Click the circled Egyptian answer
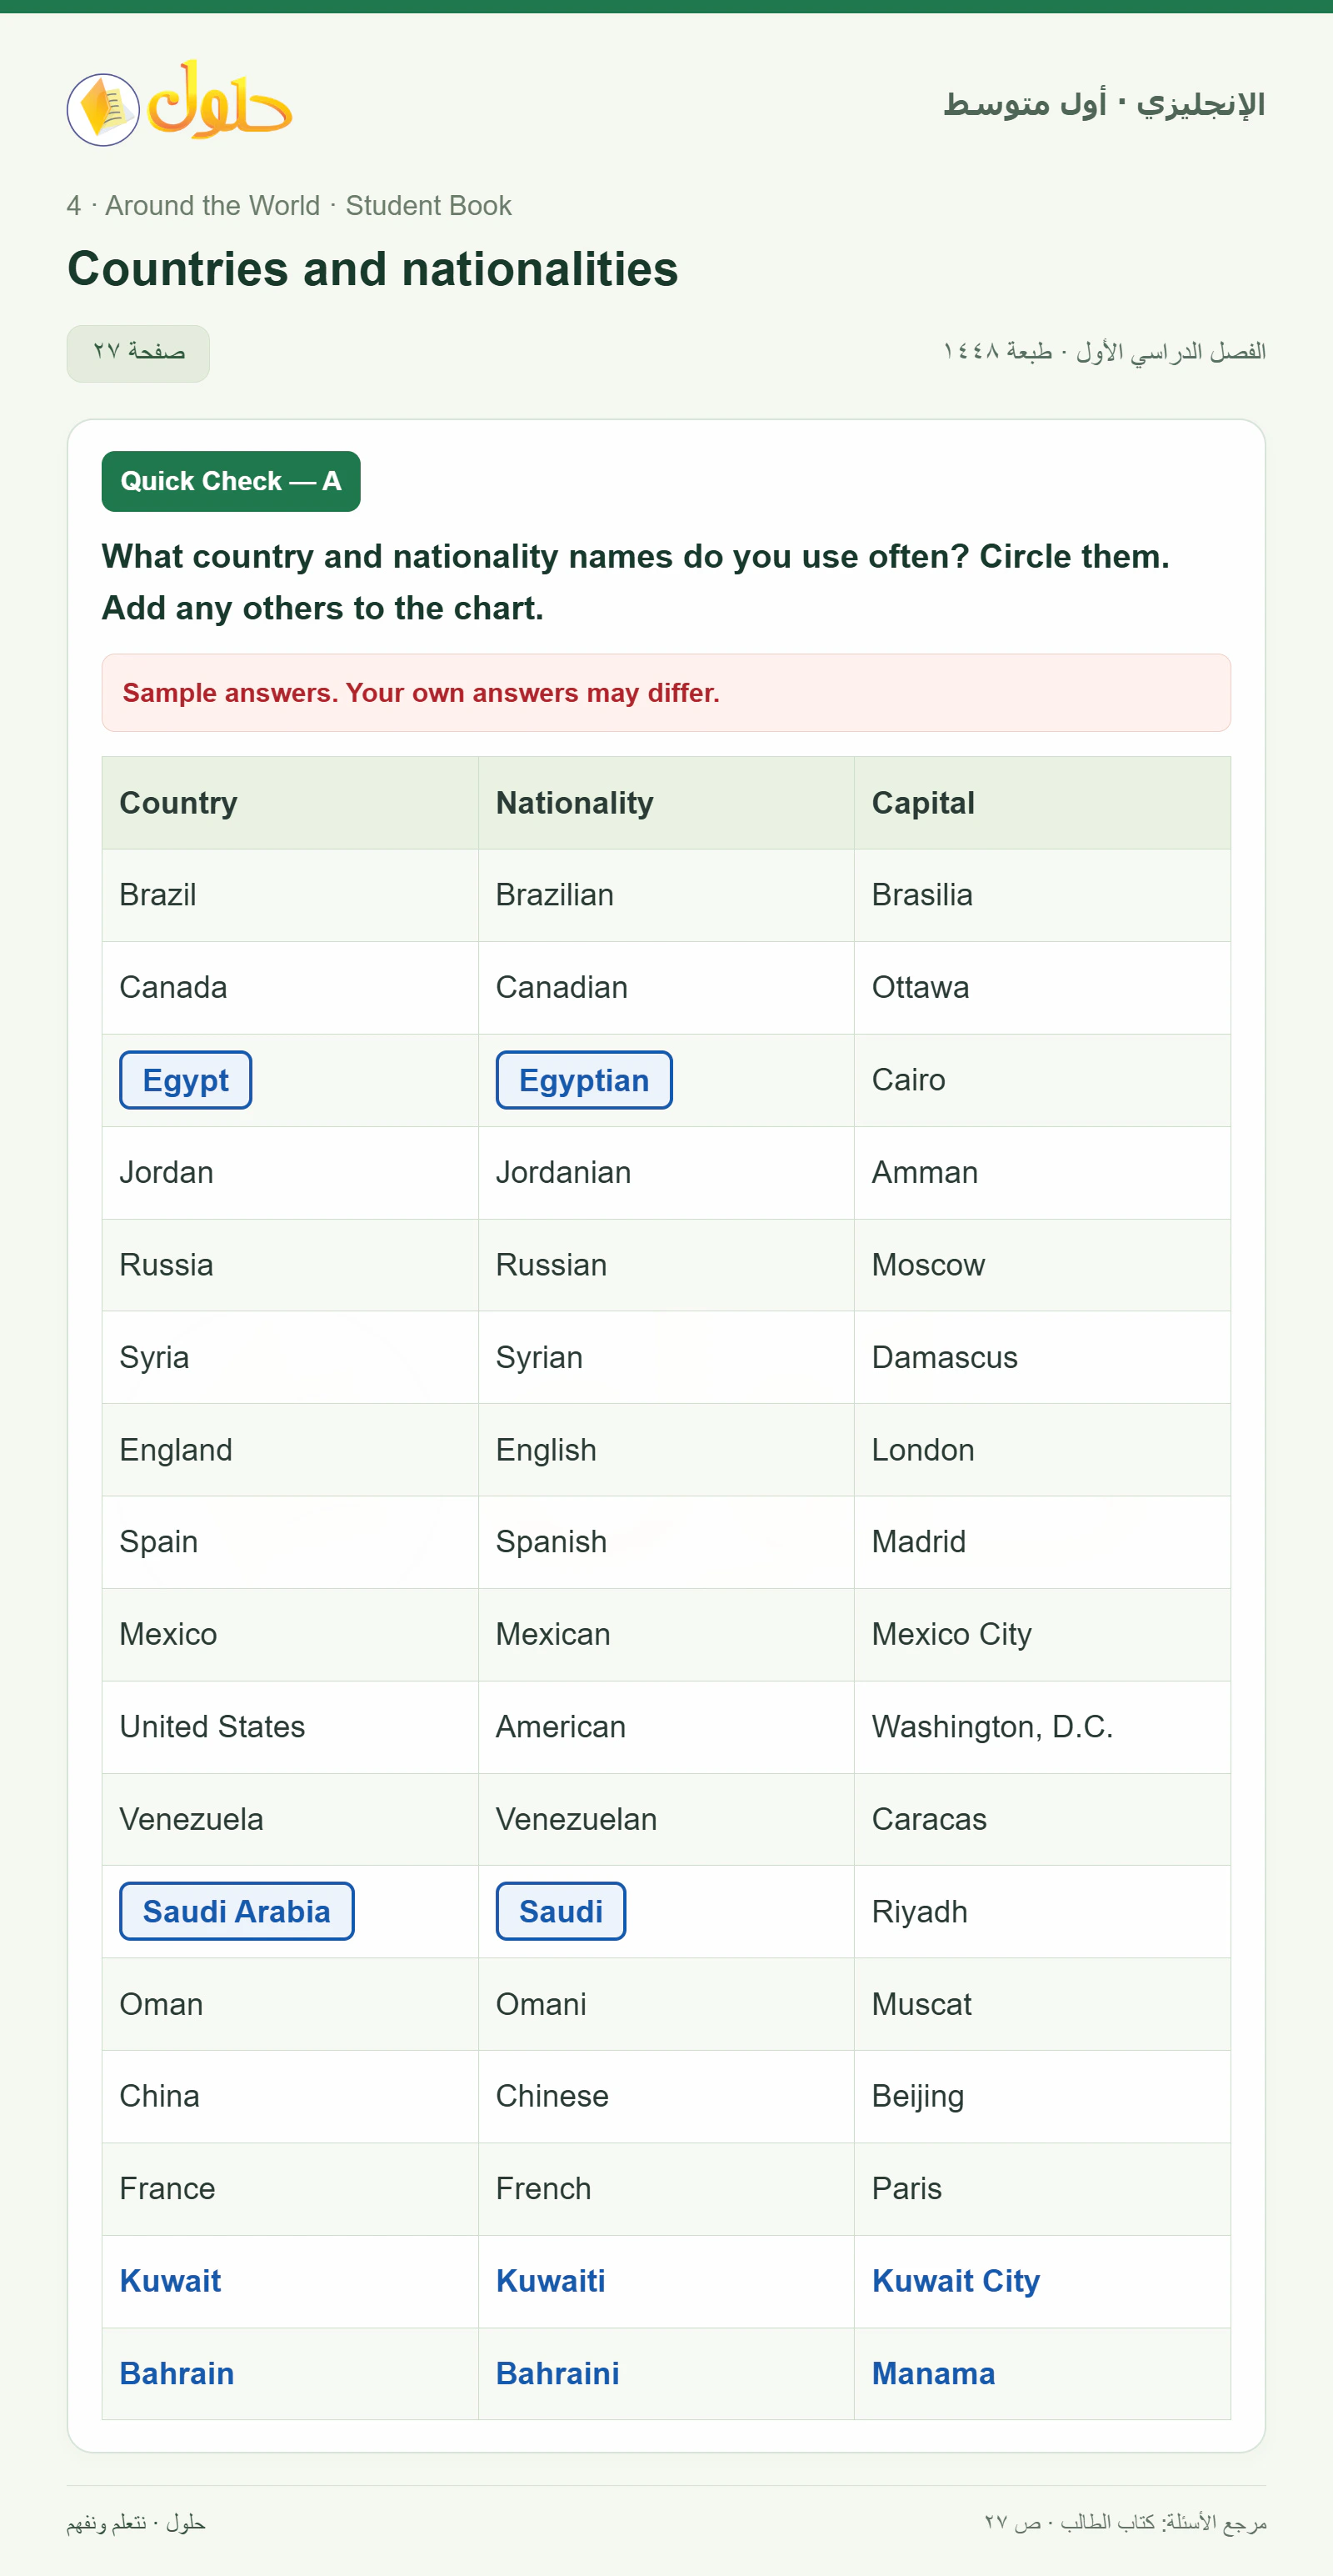The height and width of the screenshot is (2576, 1333). [583, 1080]
